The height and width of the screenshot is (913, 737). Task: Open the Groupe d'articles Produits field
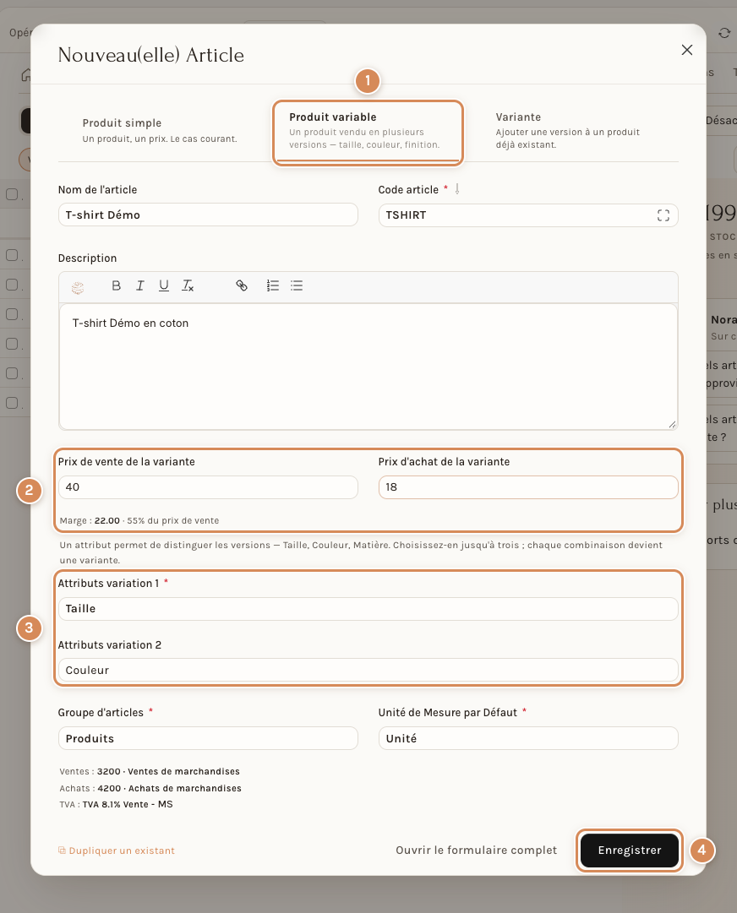coord(208,738)
